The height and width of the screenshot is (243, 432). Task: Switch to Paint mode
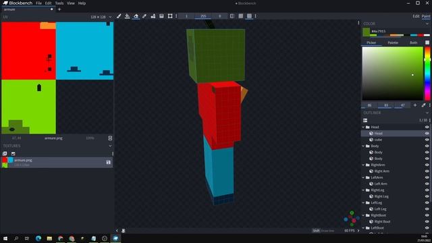click(x=426, y=16)
